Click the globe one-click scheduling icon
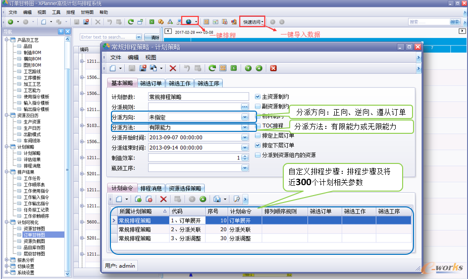This screenshot has height=279, width=468. [189, 22]
